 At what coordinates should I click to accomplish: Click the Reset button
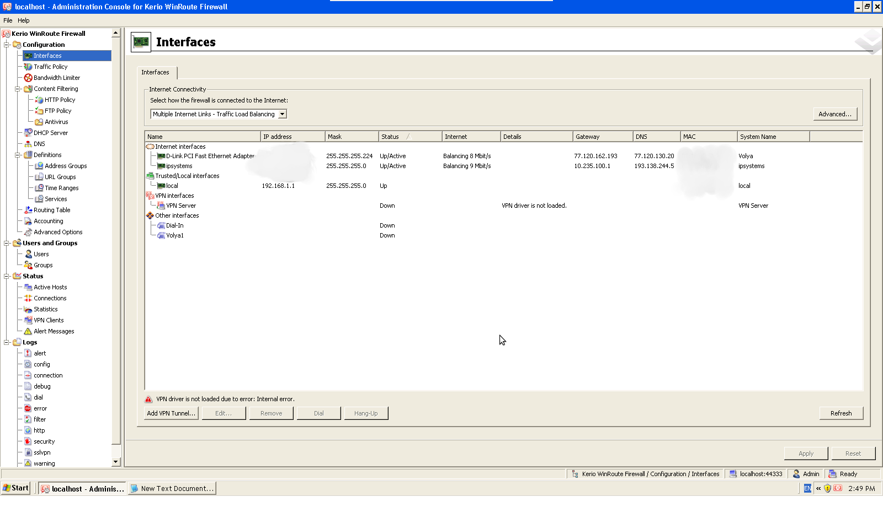[853, 454]
